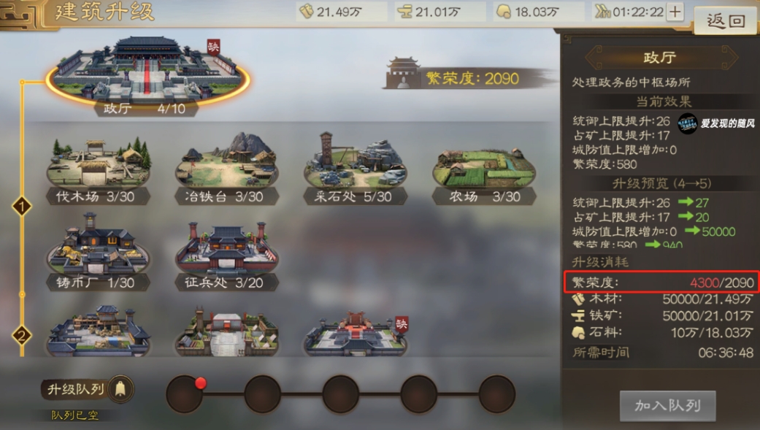Jump to tier 1 marker on timeline
This screenshot has height=430, width=760.
pyautogui.click(x=22, y=207)
